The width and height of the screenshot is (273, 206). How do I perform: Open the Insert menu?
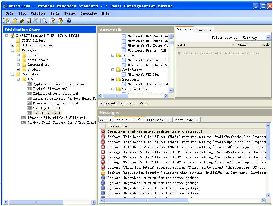coord(70,14)
